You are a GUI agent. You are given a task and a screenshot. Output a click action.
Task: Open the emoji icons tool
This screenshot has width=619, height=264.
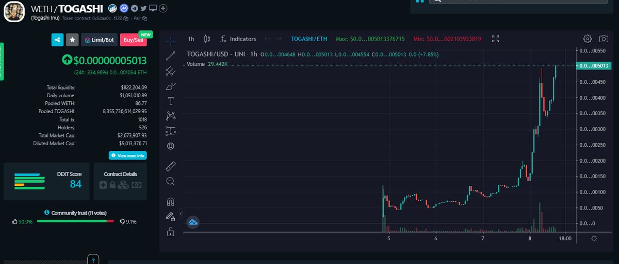pyautogui.click(x=171, y=146)
